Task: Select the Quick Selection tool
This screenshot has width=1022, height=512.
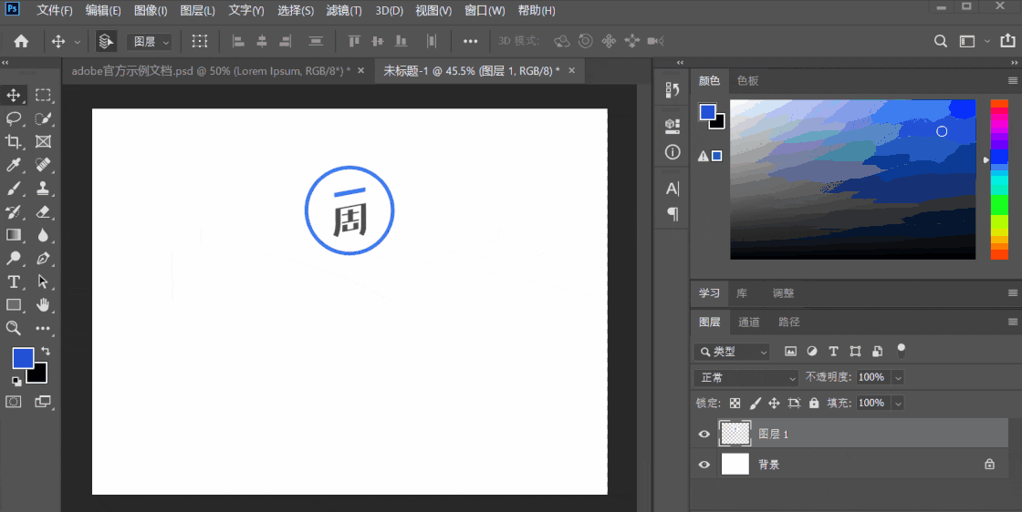Action: coord(43,118)
